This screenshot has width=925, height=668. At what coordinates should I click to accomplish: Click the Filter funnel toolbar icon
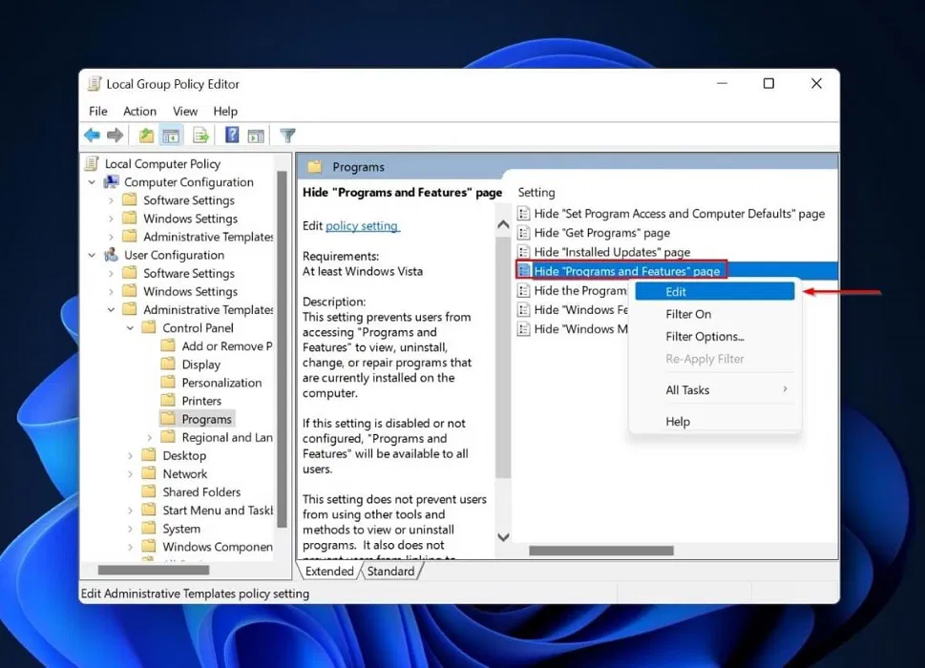(287, 136)
